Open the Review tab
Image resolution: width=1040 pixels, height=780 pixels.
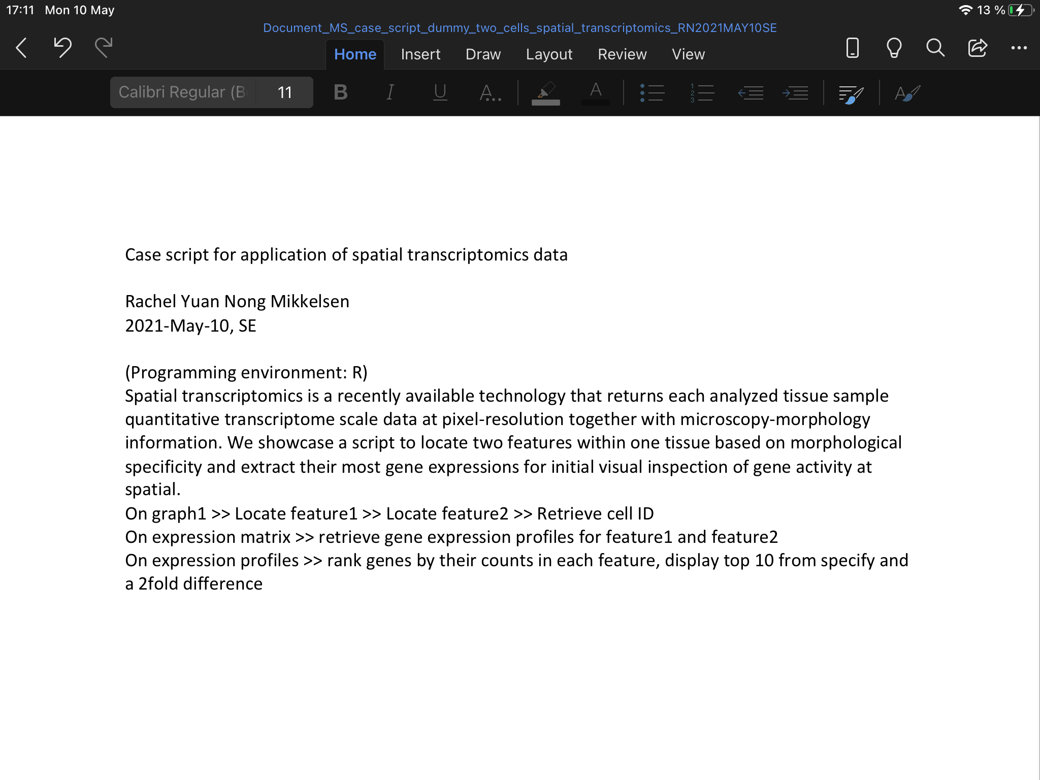622,54
